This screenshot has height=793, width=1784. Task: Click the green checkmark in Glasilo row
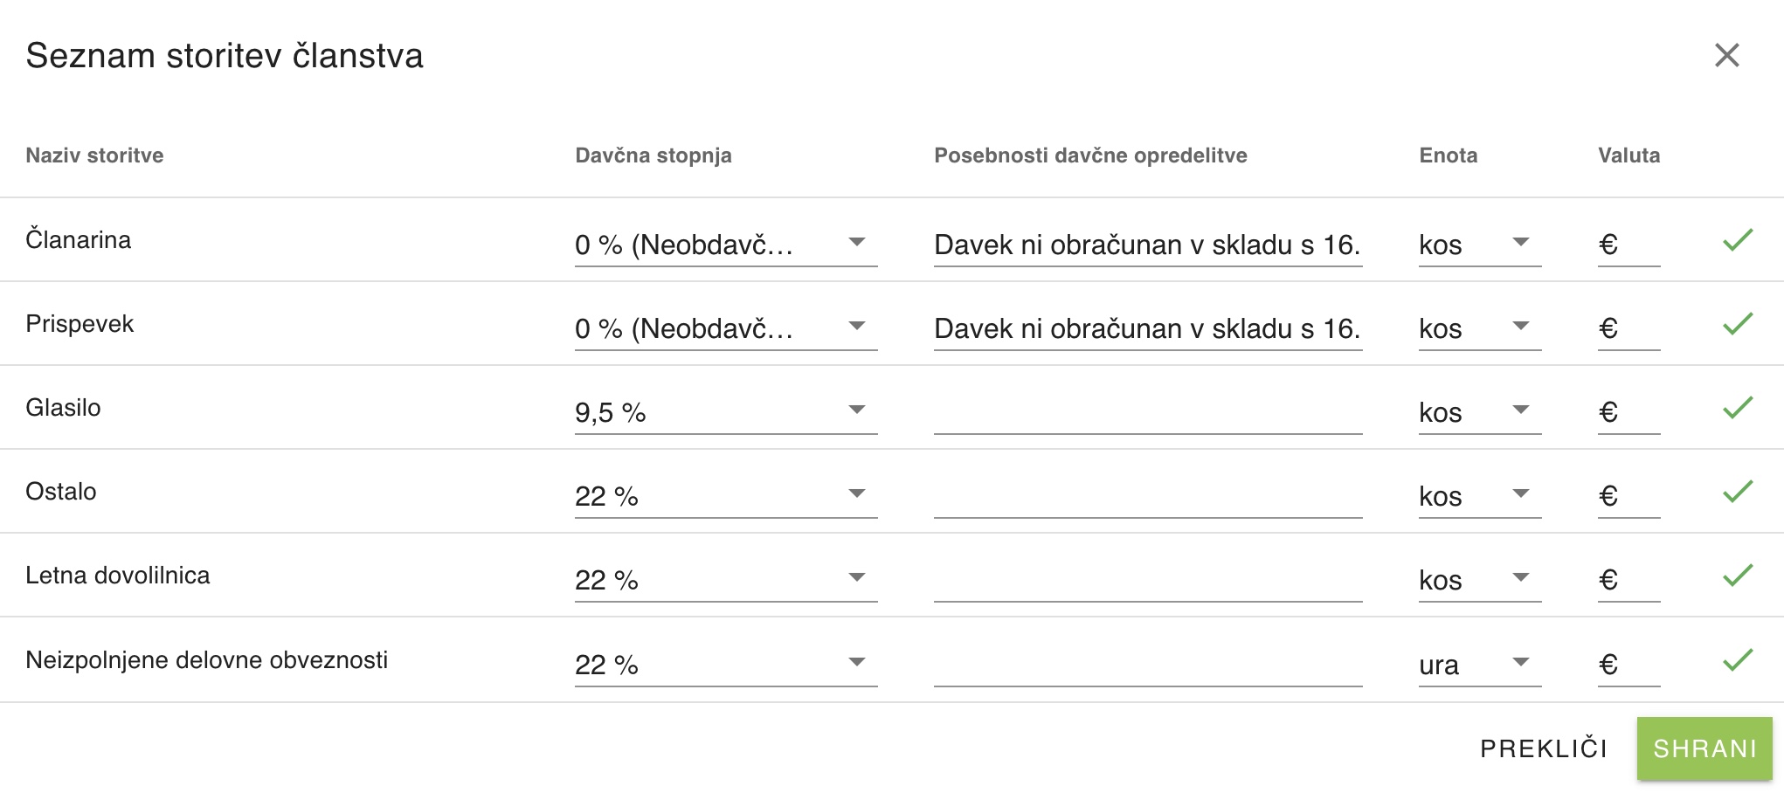(1738, 408)
